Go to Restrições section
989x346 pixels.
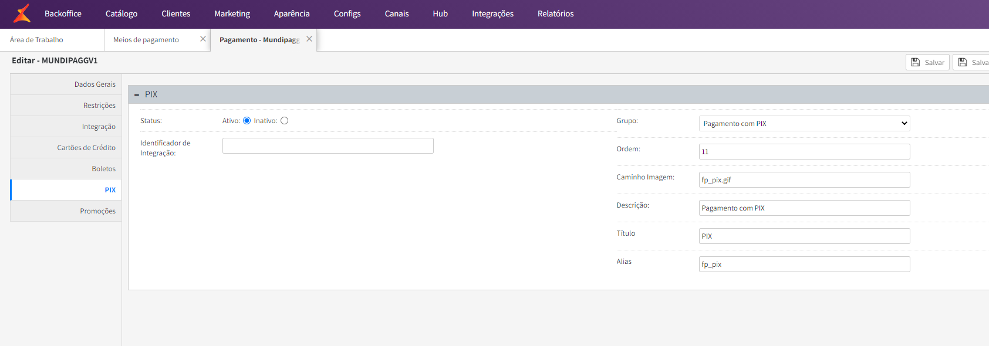click(66, 106)
